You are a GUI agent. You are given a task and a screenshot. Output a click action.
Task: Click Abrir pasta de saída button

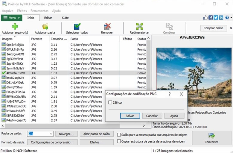[97, 134]
